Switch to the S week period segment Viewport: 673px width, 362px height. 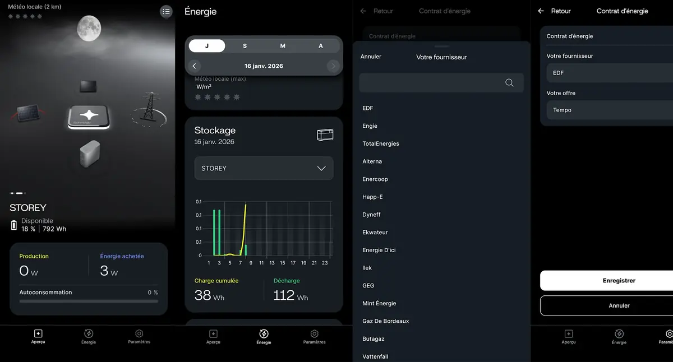[x=245, y=46]
